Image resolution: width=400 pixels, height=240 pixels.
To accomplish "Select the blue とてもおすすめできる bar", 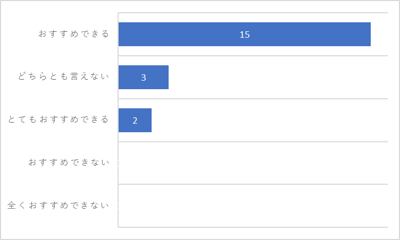I will point(135,120).
